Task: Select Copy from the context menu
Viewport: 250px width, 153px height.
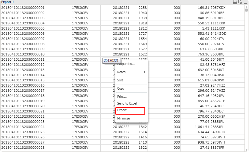Action: point(121,88)
